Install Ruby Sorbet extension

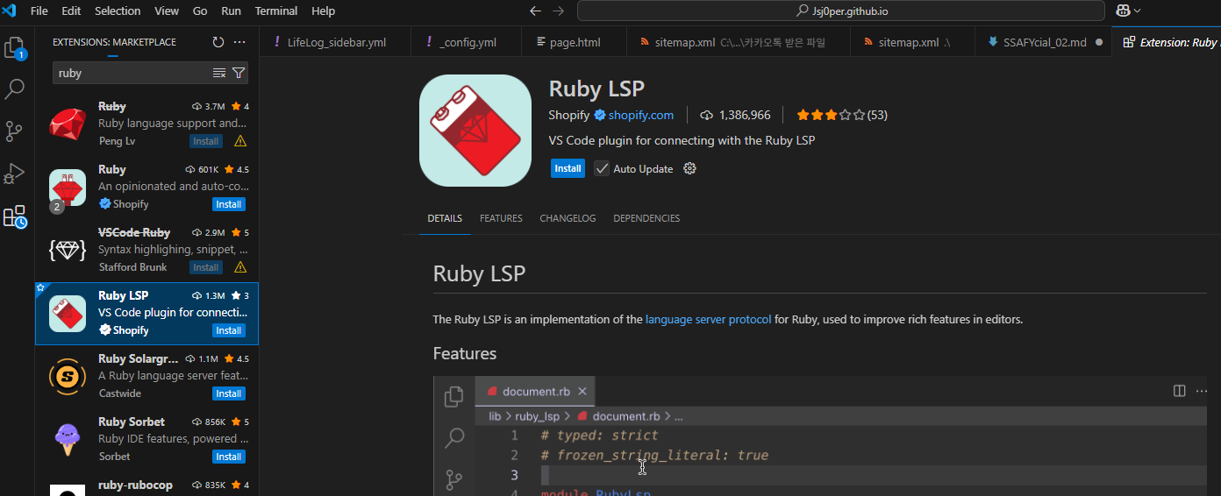click(229, 457)
